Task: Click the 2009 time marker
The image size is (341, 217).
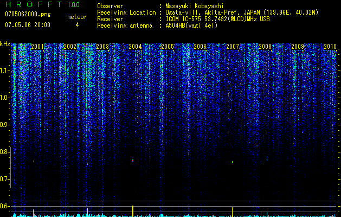Action: point(298,47)
